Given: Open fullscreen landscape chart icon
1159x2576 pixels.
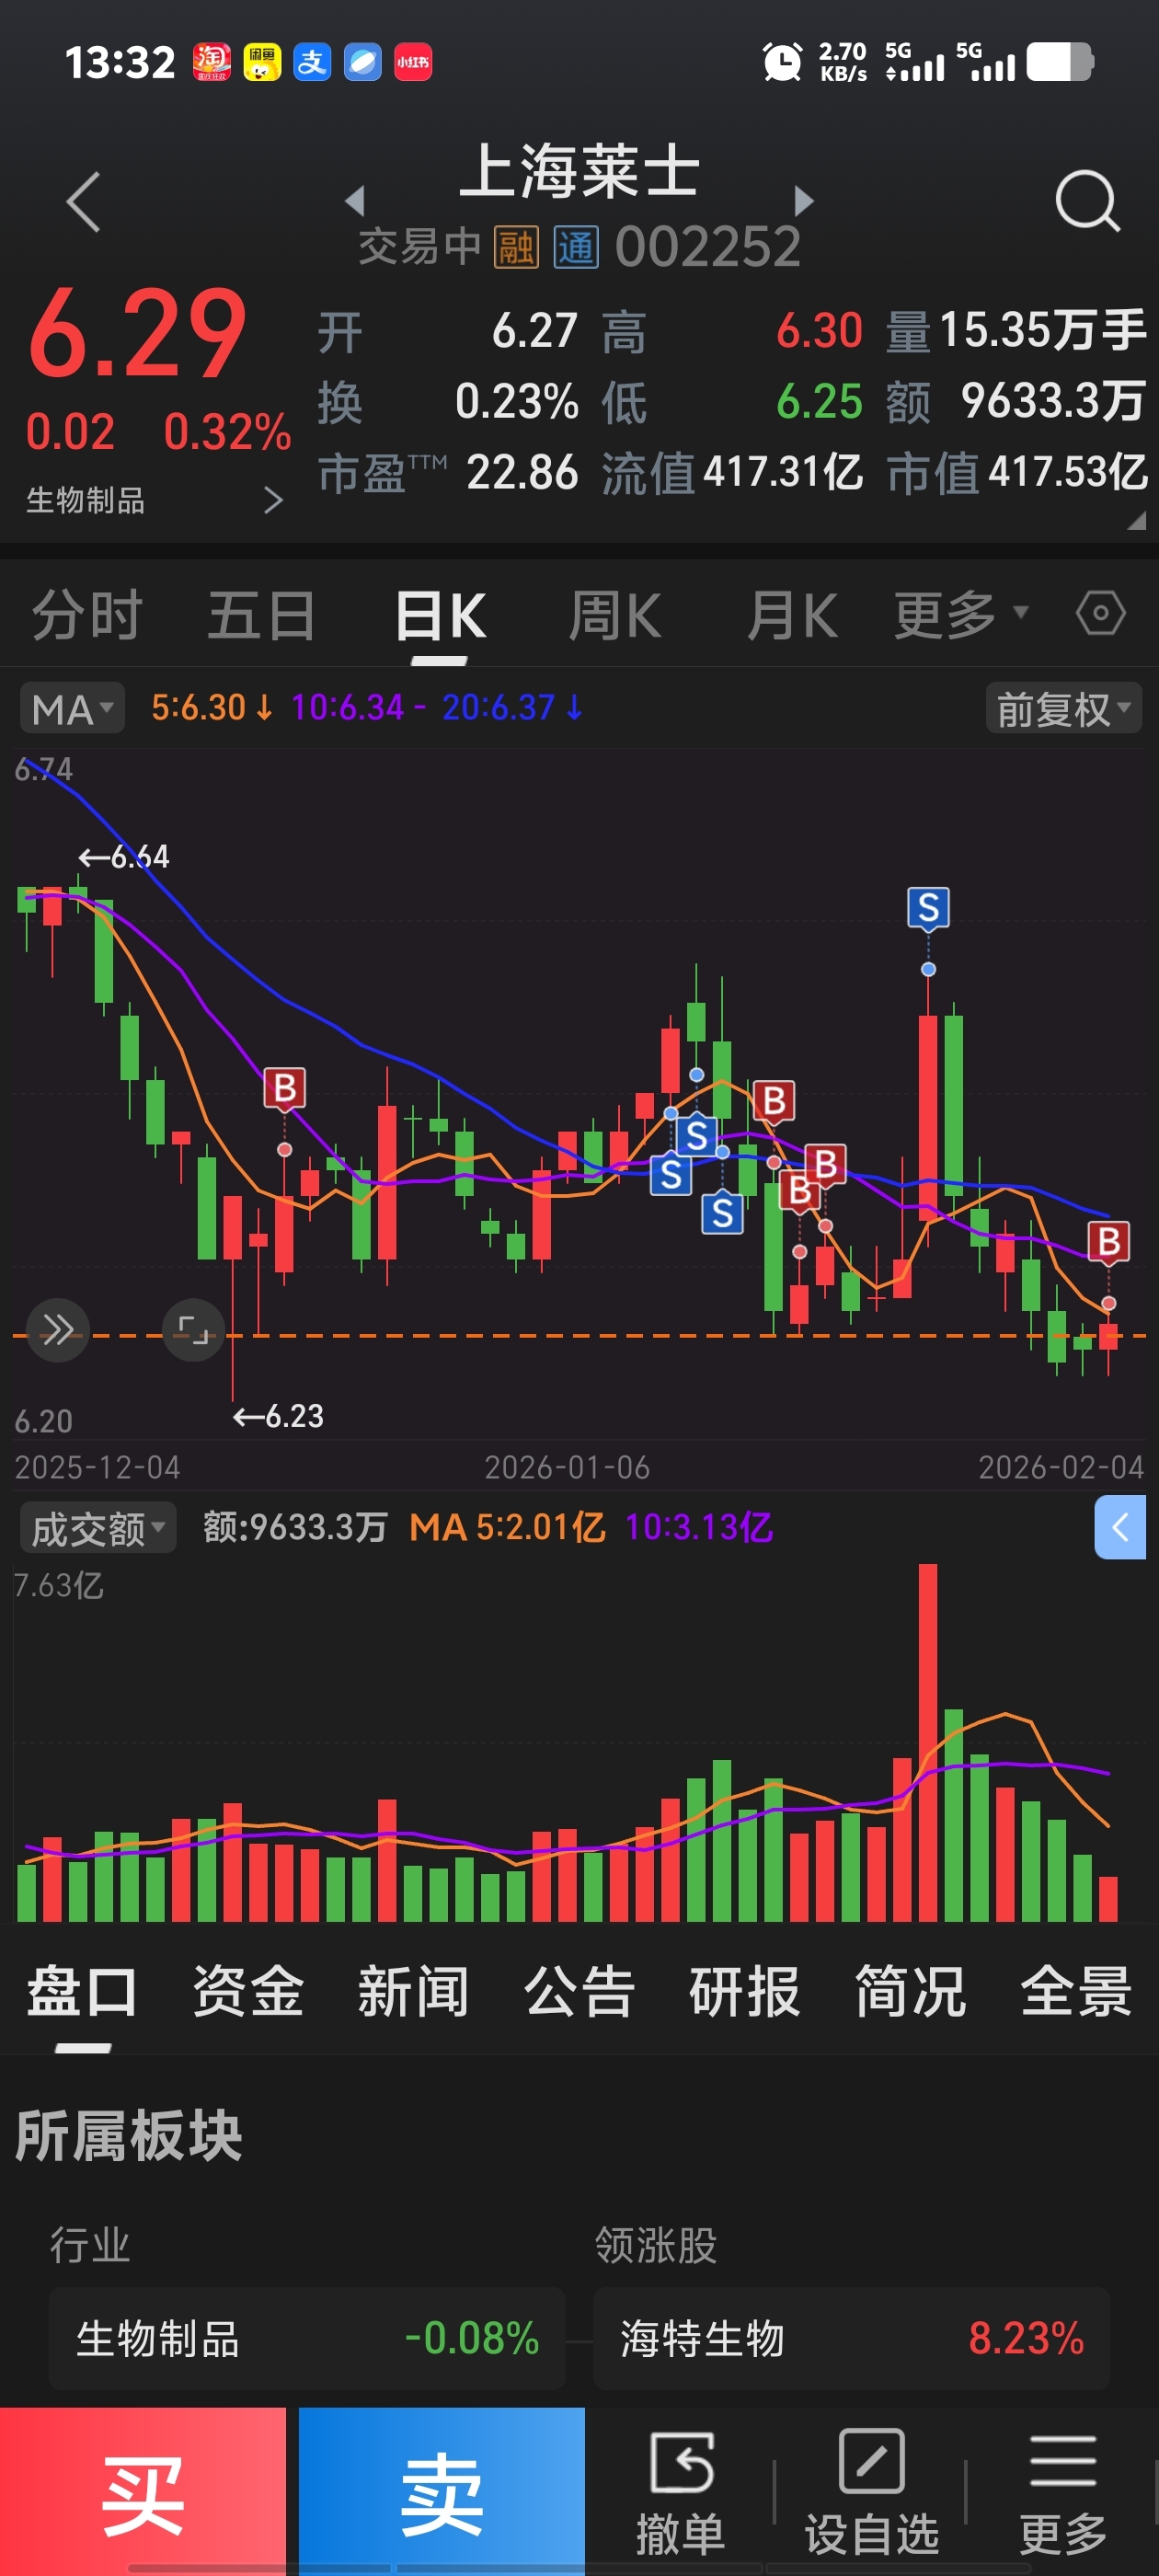Looking at the screenshot, I should [193, 1330].
